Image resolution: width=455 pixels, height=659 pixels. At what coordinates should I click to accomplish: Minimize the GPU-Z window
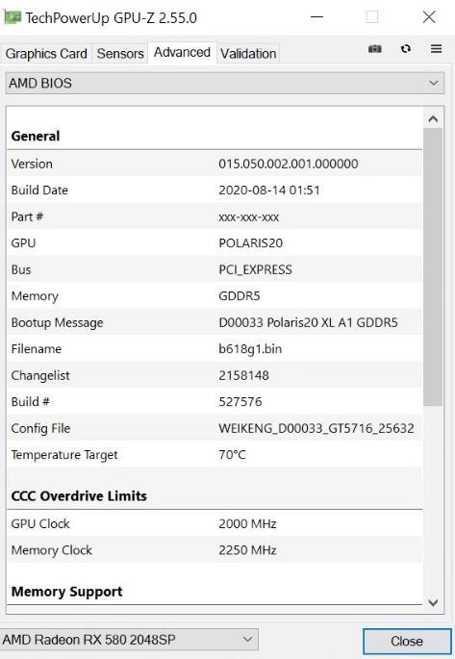click(316, 17)
